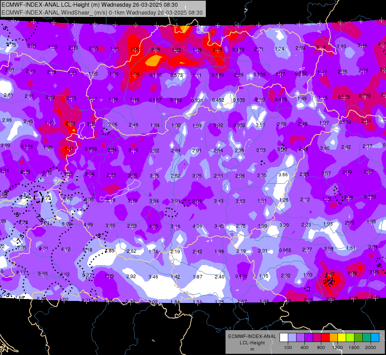Click the wind shear value 0.575
The height and width of the screenshot is (355, 386).
click(x=344, y=97)
